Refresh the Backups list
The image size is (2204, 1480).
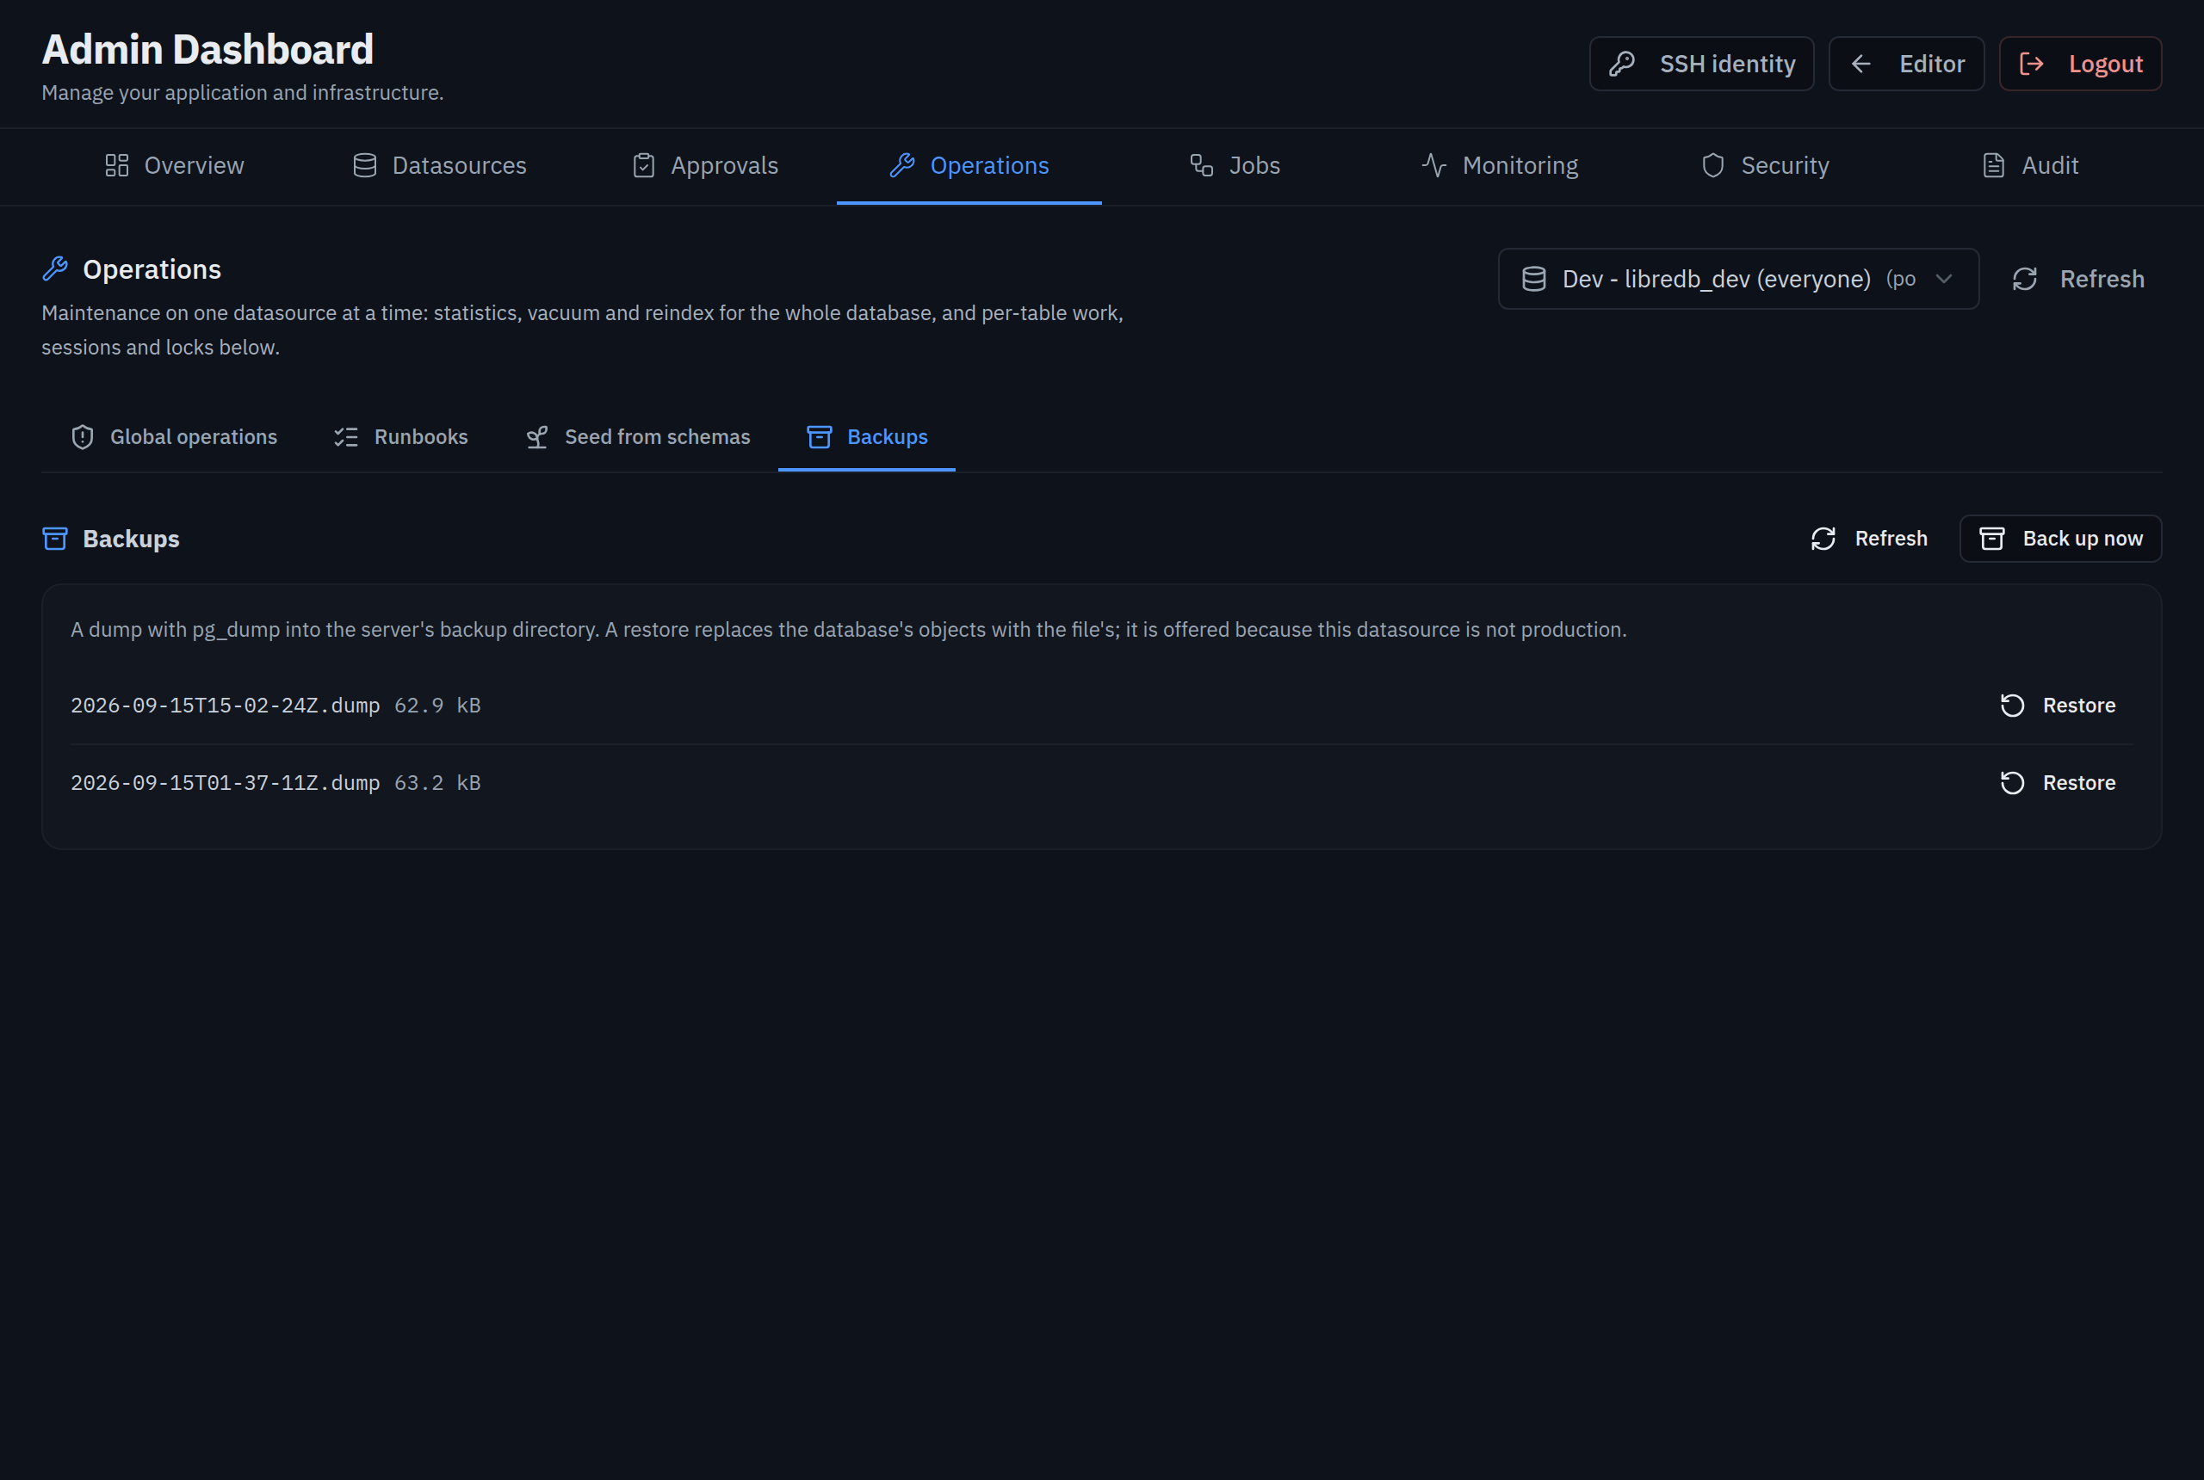[1869, 539]
